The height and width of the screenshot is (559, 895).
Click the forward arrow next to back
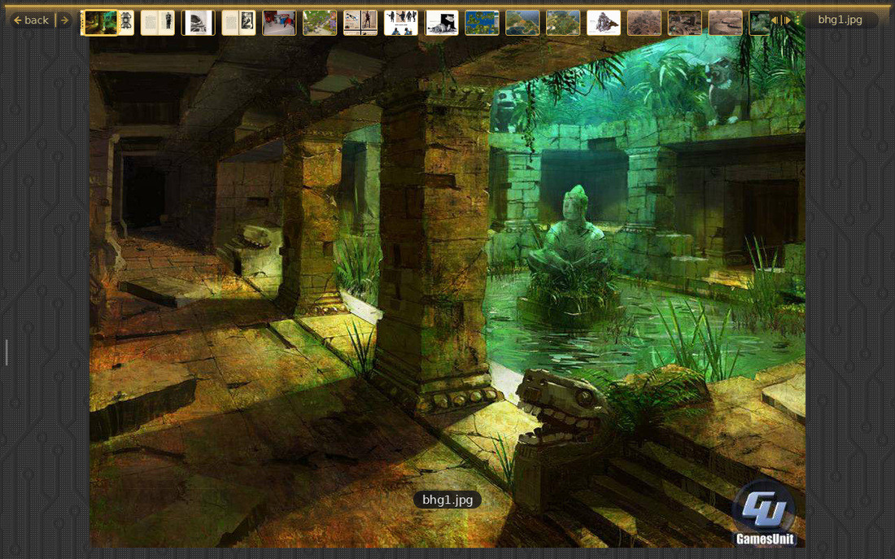pos(64,20)
